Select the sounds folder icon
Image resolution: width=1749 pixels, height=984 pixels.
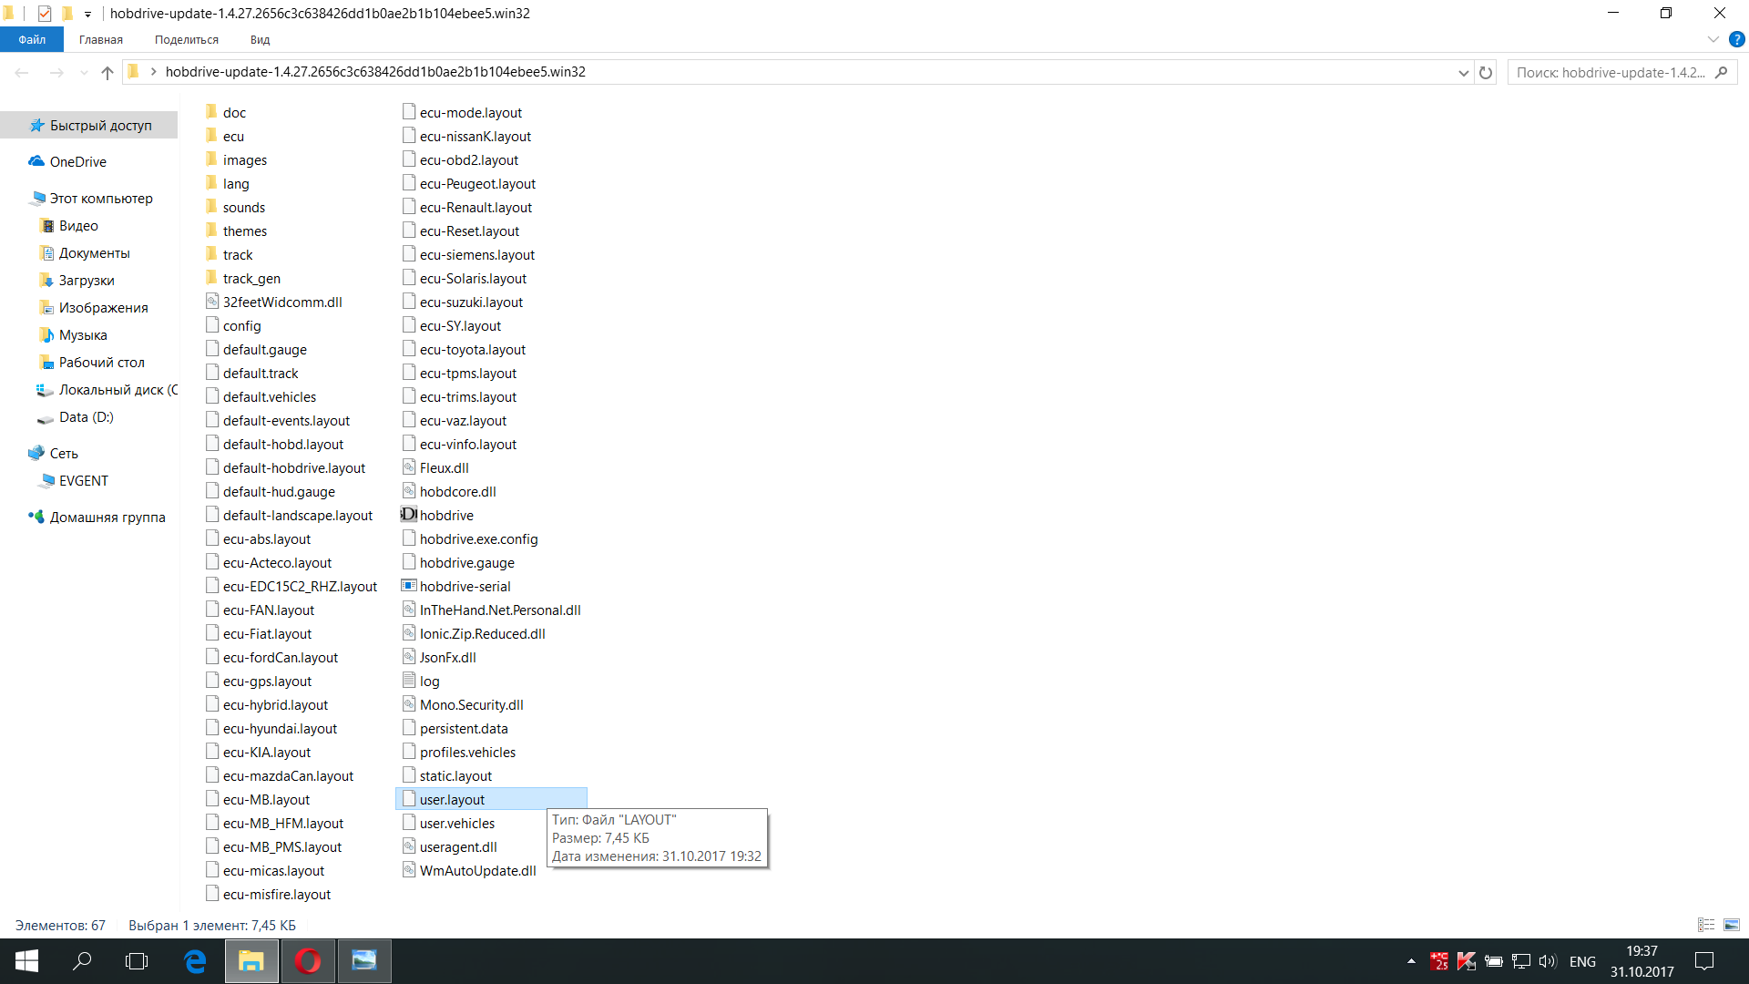coord(211,207)
